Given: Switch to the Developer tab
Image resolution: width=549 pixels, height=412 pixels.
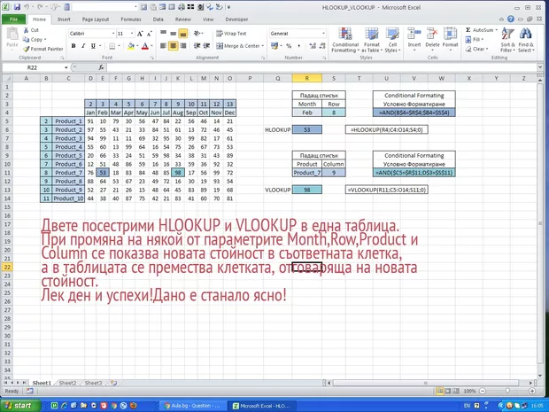Looking at the screenshot, I should pos(236,19).
